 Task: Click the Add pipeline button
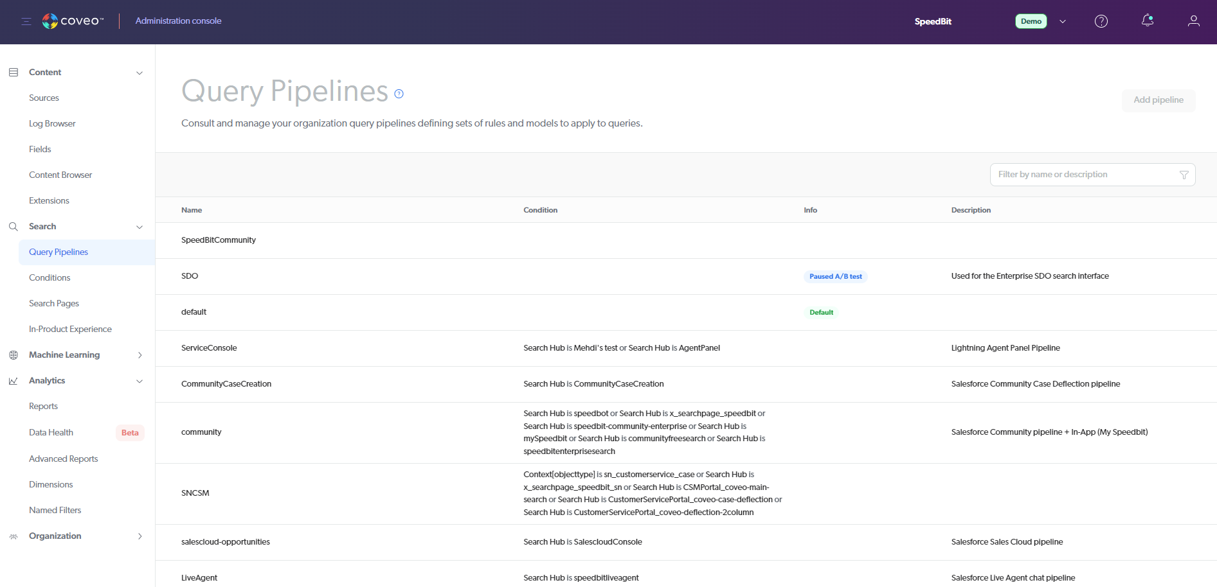[x=1158, y=100]
